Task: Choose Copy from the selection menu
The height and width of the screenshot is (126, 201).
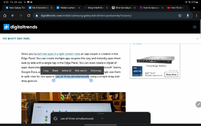Action: (46, 71)
